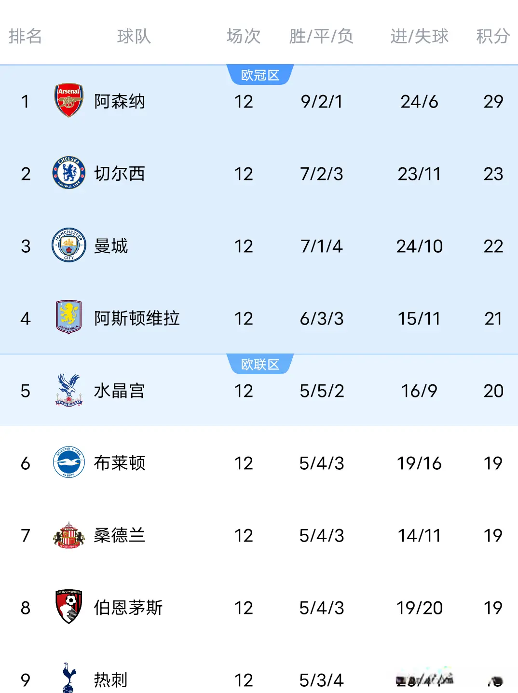This screenshot has height=693, width=518.
Task: Open the Aston Villa crest
Action: [x=69, y=317]
